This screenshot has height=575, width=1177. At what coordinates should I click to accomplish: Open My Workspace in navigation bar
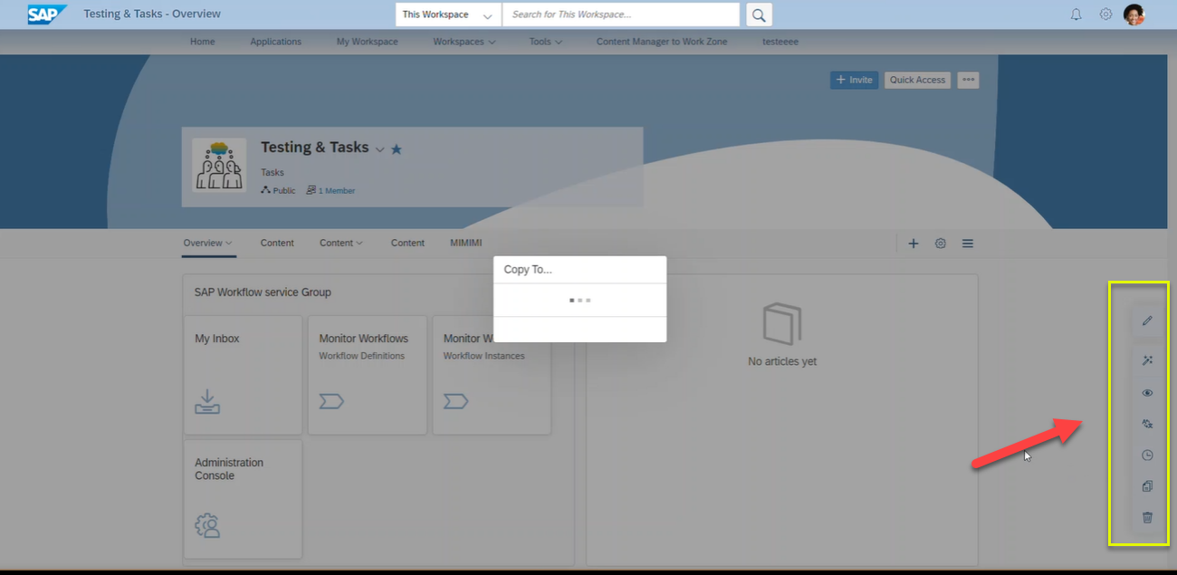coord(367,42)
